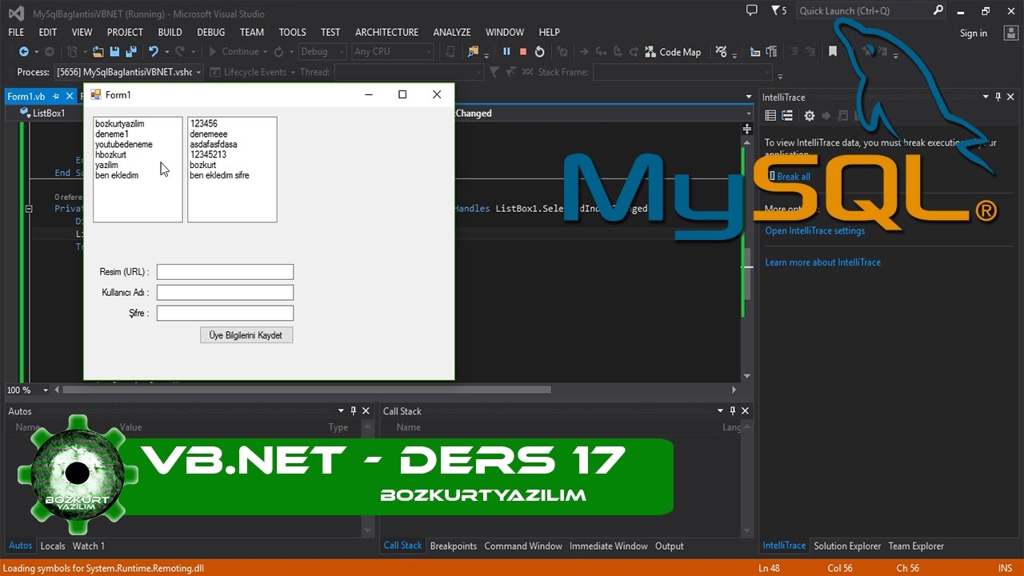Restart the debugging session icon
Screen dimensions: 1024x576
click(x=540, y=52)
